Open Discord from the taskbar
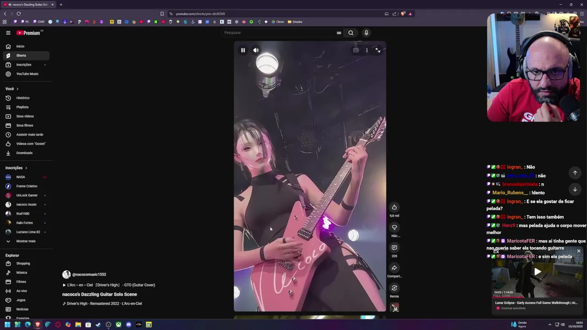The width and height of the screenshot is (587, 330). [128, 324]
